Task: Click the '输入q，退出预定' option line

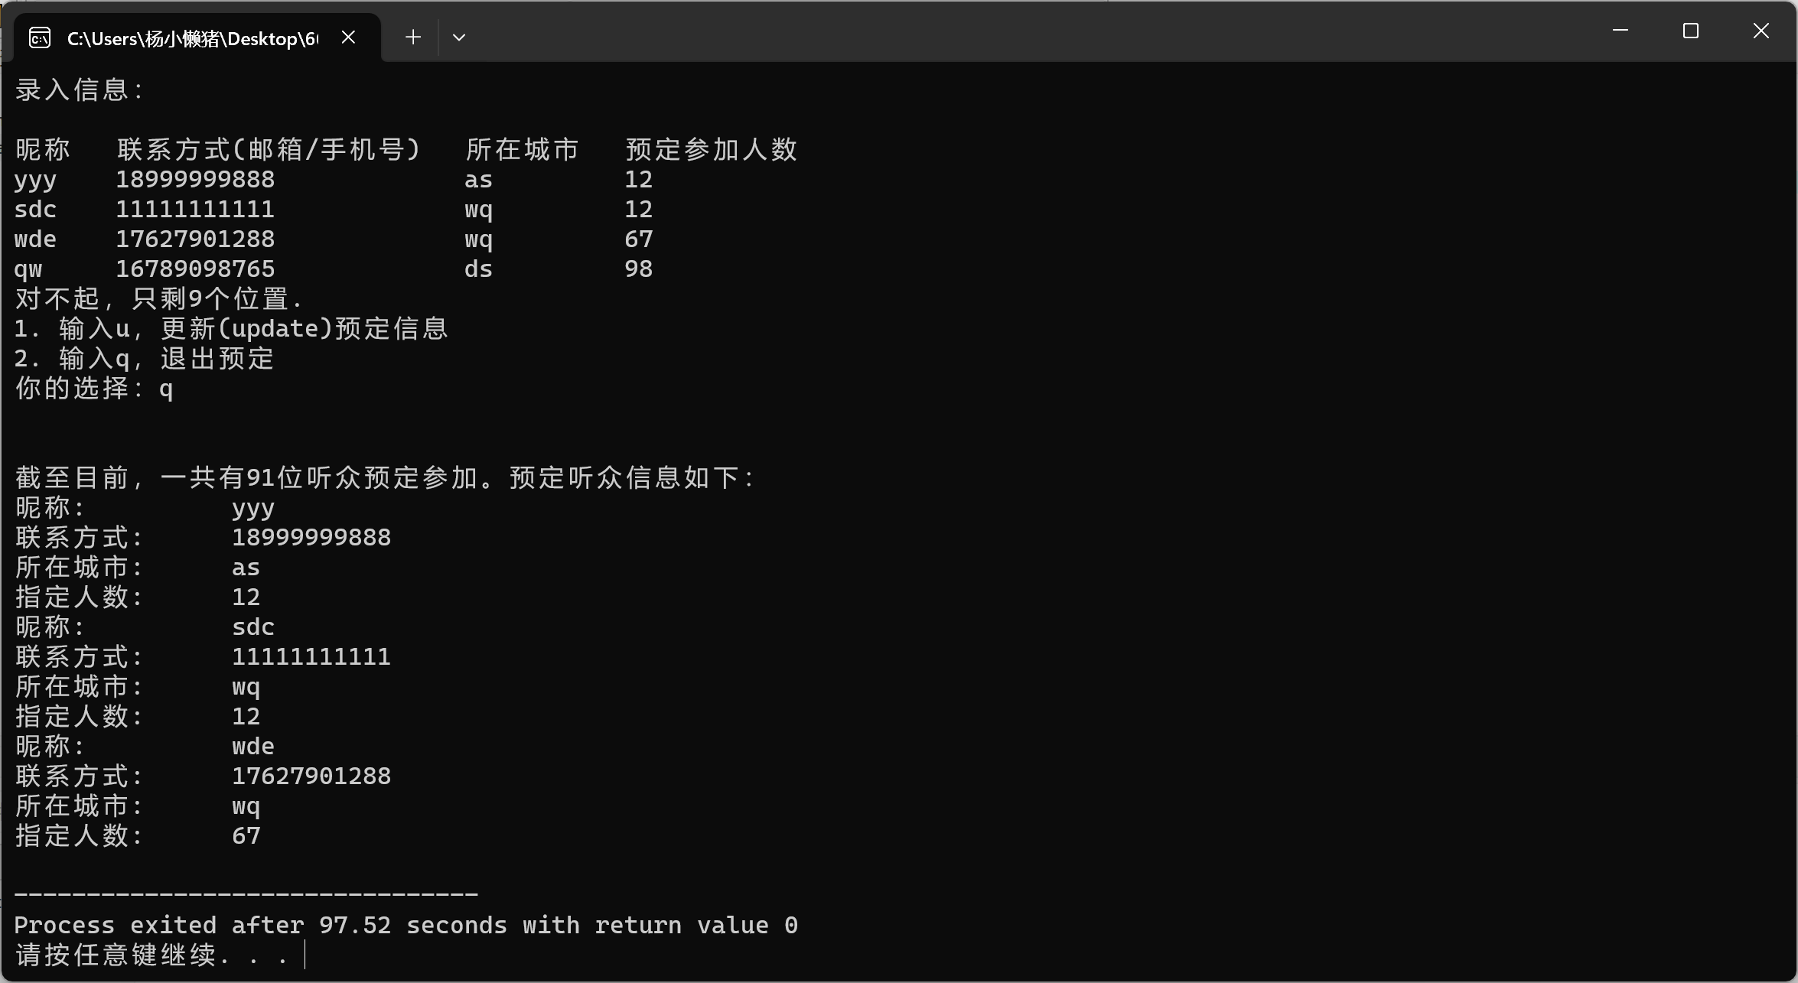Action: click(x=145, y=359)
